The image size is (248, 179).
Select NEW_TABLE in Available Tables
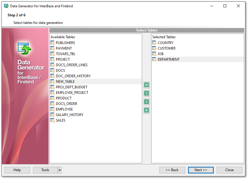(x=65, y=82)
